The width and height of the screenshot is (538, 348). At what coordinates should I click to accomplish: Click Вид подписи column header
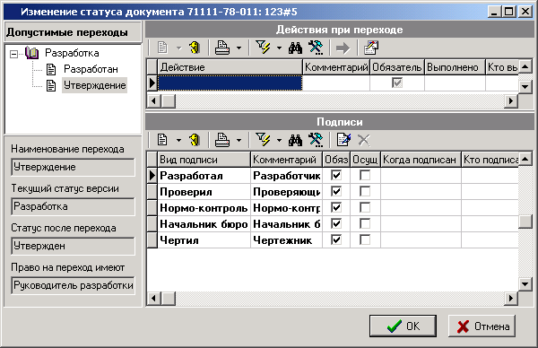(x=204, y=160)
